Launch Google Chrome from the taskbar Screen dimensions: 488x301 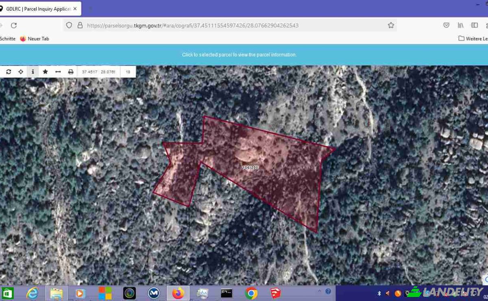coord(251,293)
